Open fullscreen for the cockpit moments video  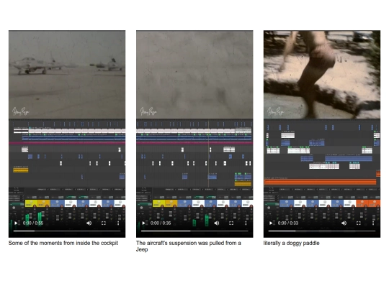point(104,223)
